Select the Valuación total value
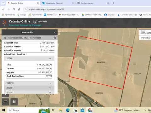Screen dimensions: 151x113 [x=47, y=43]
